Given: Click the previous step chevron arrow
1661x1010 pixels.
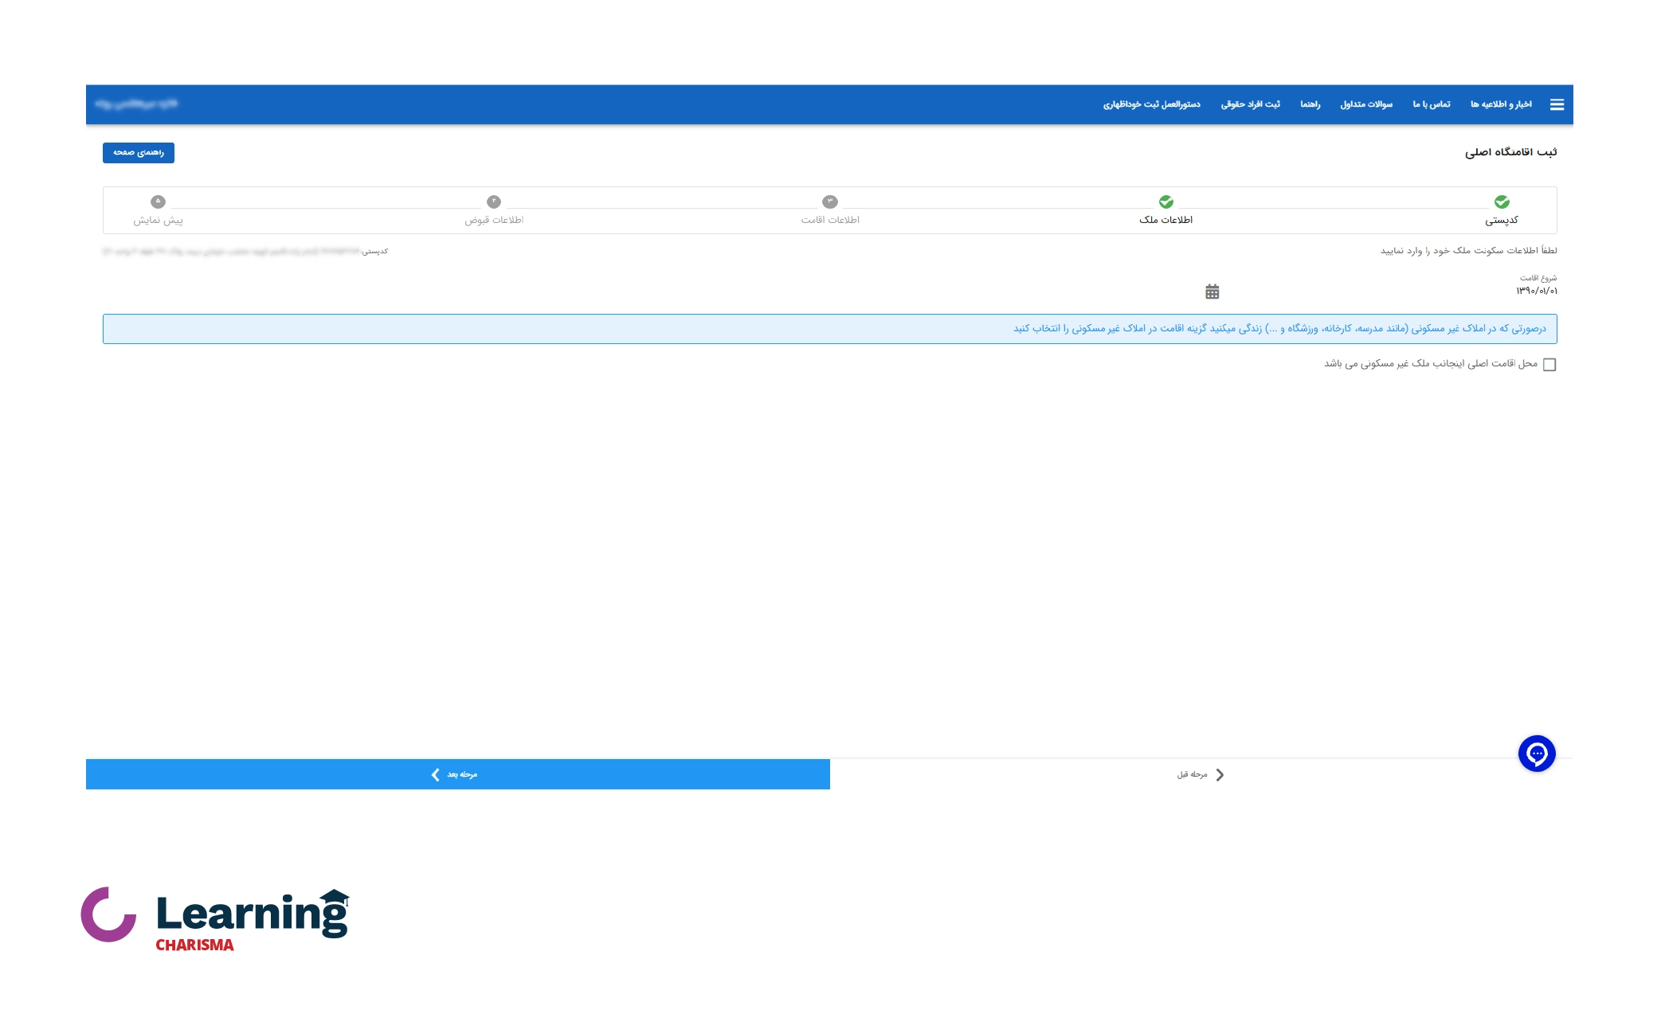Looking at the screenshot, I should point(1220,774).
